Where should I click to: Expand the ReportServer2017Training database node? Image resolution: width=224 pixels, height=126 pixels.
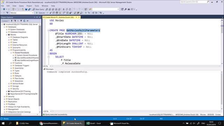click(7, 91)
